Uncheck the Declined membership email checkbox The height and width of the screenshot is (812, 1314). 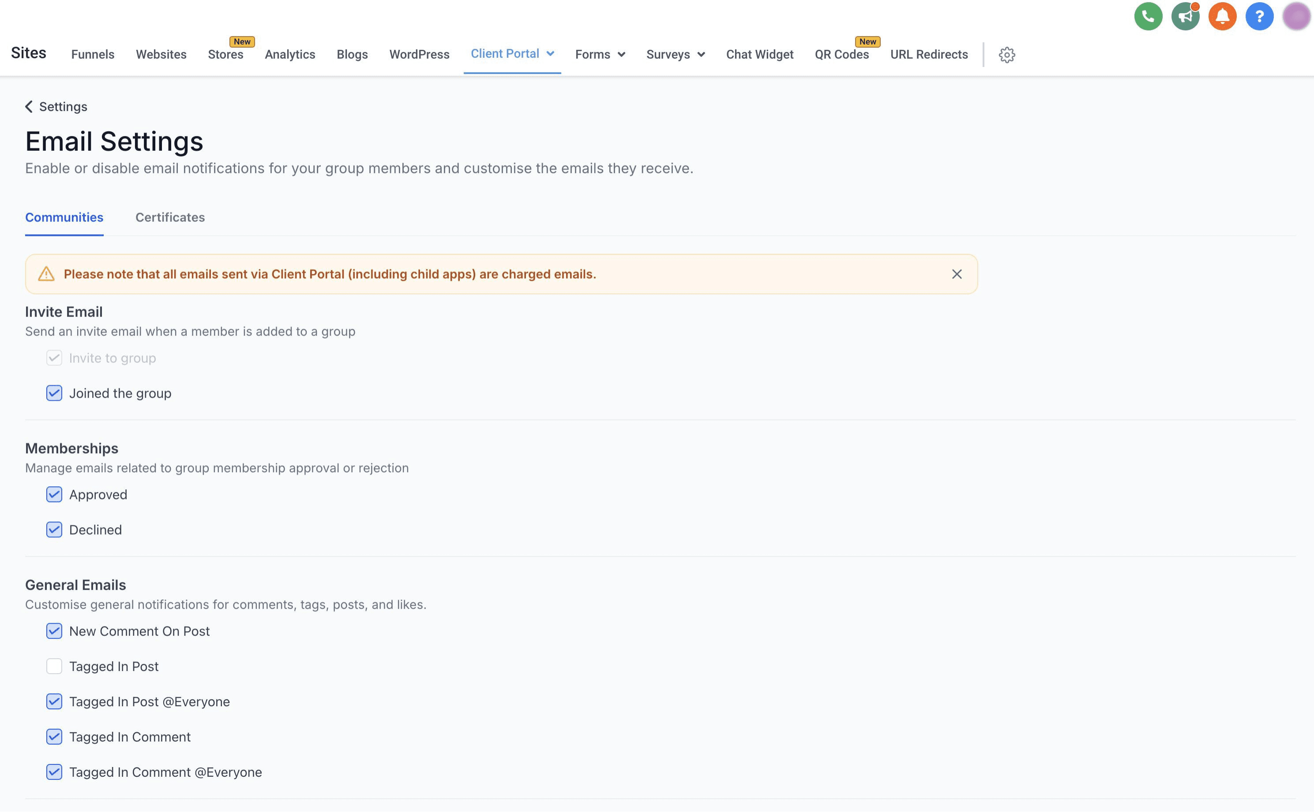(x=54, y=530)
